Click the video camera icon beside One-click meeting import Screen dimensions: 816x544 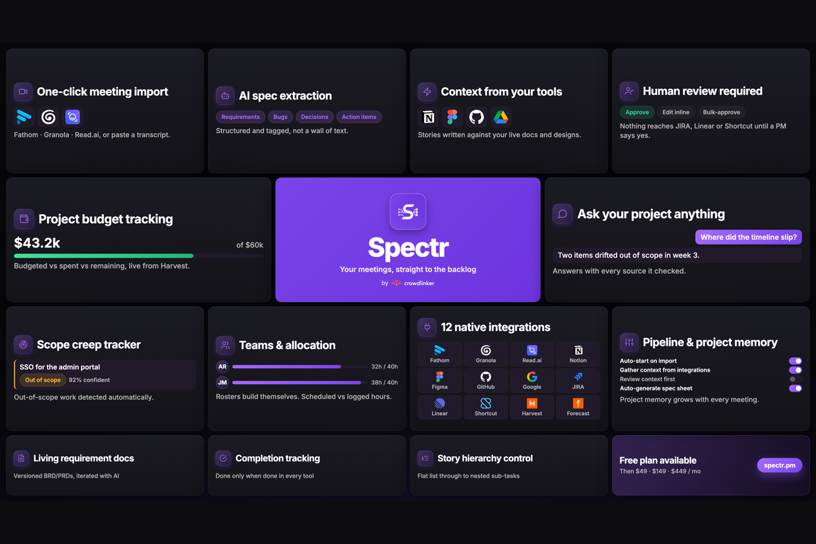pyautogui.click(x=23, y=91)
